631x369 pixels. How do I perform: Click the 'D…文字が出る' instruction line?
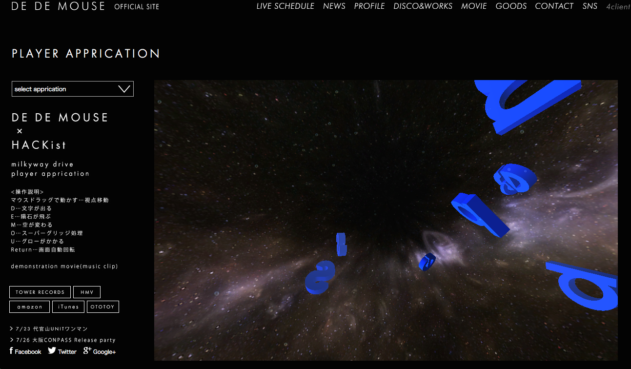31,208
